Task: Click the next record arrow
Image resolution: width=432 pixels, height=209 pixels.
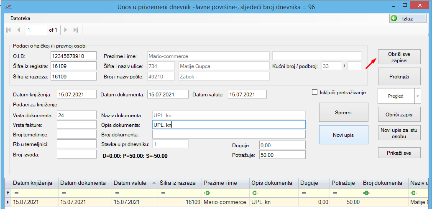Action: (66, 30)
